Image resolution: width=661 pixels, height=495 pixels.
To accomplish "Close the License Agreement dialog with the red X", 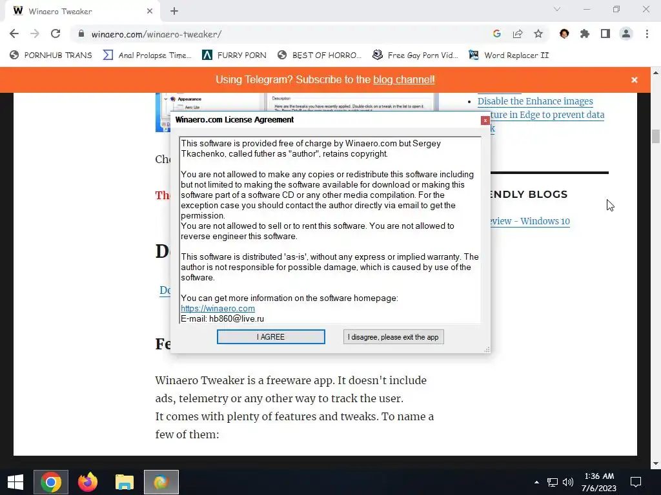I will click(485, 121).
